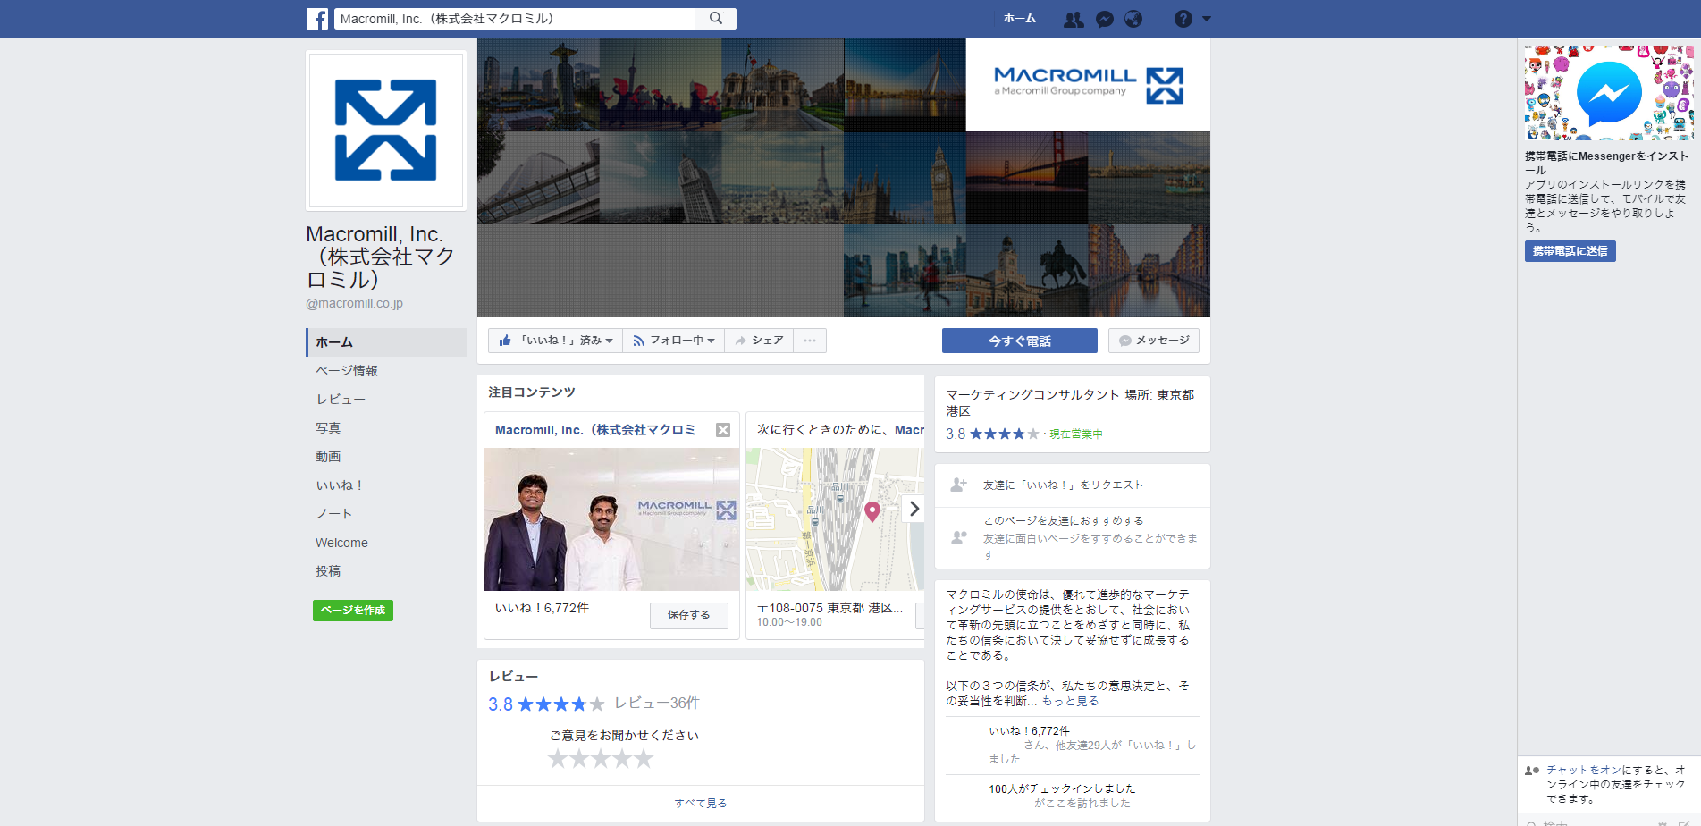Open 写真 in the sidebar
The image size is (1701, 826).
coord(328,428)
